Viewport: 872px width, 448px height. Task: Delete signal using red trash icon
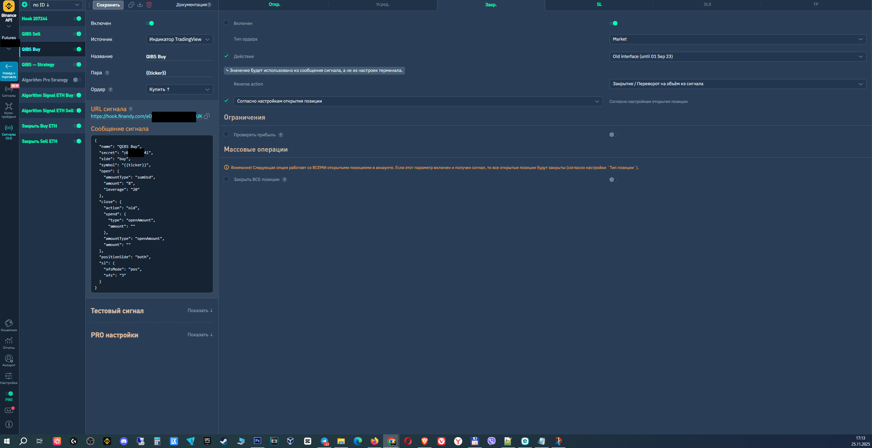click(x=149, y=5)
